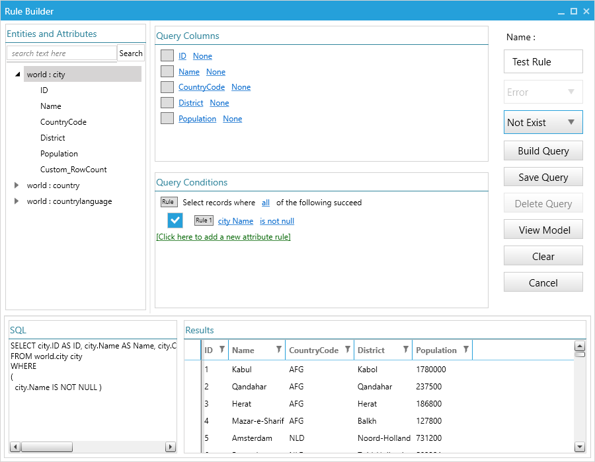Click the None aggregate link beside ID

202,56
